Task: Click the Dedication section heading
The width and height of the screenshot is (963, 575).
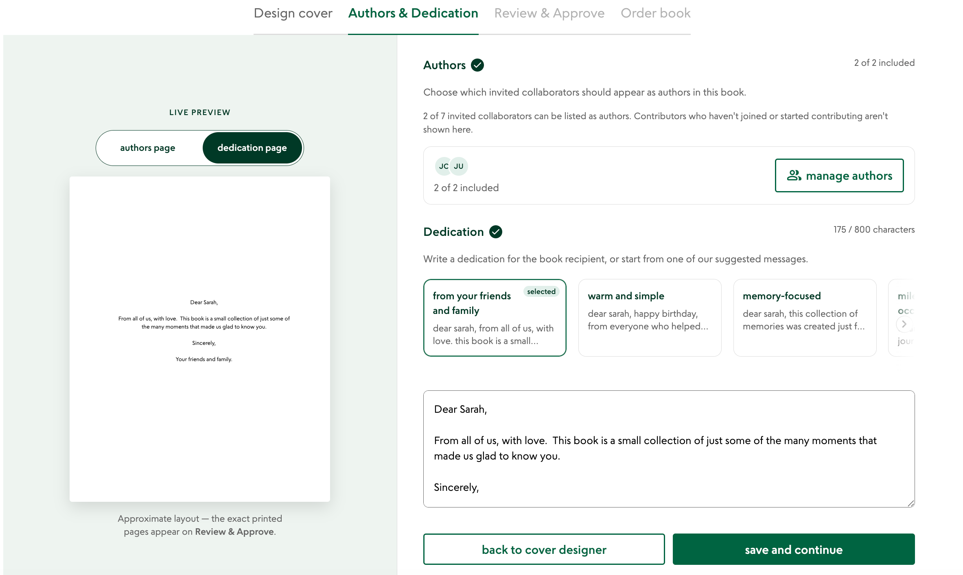Action: tap(453, 232)
